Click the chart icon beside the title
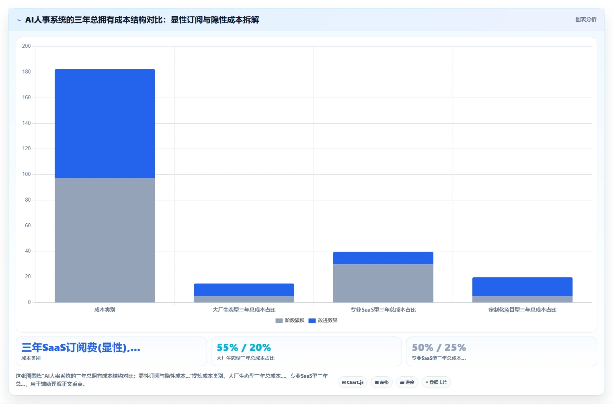Viewport: 613px width, 404px height. pyautogui.click(x=19, y=20)
